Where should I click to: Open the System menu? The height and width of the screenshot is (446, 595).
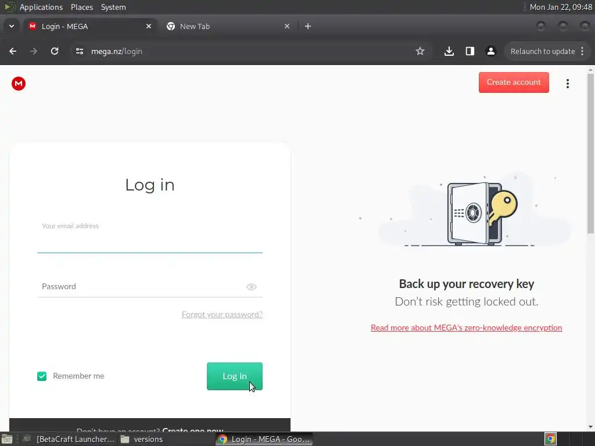pyautogui.click(x=113, y=7)
